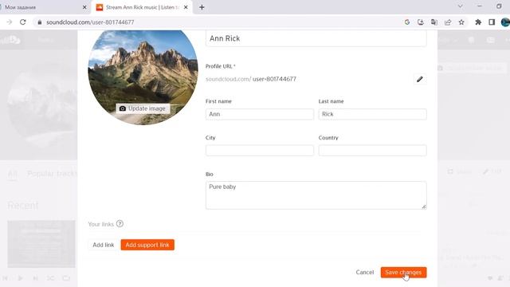Open the Chrome profile avatar
Screen dimensions: 510x287
(505, 22)
